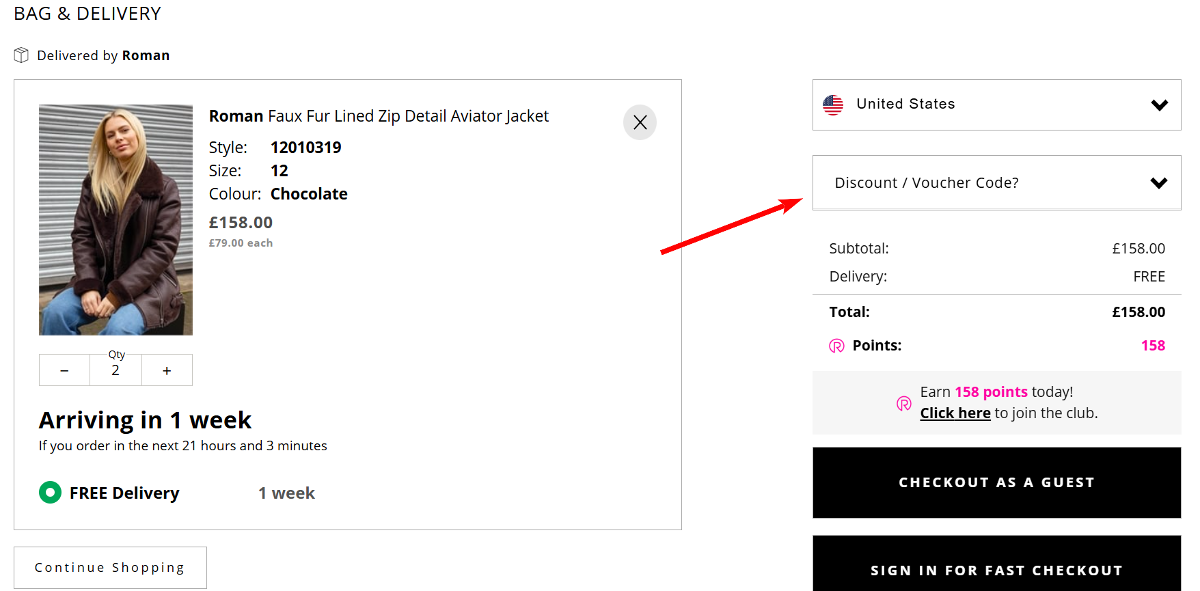Click the minus icon to reduce quantity
1200x591 pixels.
[64, 370]
